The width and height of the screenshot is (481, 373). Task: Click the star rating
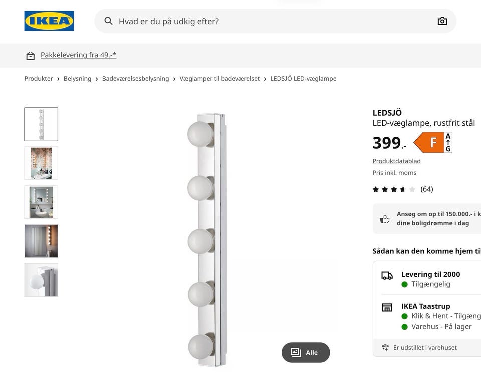(x=394, y=189)
